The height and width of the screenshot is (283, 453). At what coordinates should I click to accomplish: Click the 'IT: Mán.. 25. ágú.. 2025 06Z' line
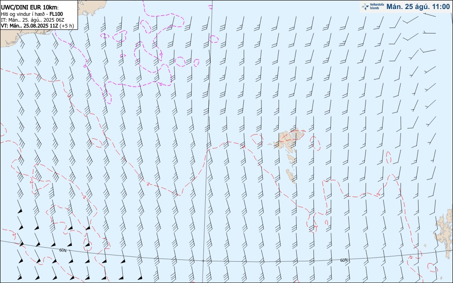coord(33,20)
